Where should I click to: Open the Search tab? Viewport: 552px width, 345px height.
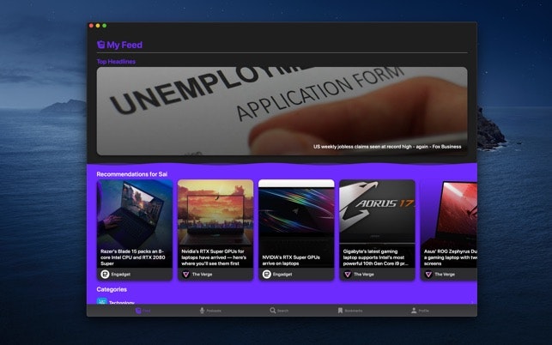tap(279, 311)
